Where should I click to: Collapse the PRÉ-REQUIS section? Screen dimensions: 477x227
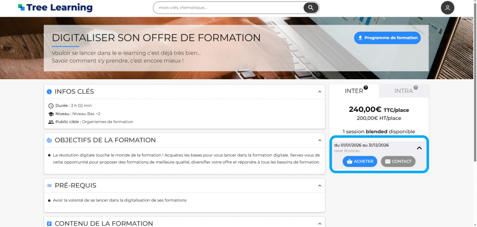coord(320,186)
